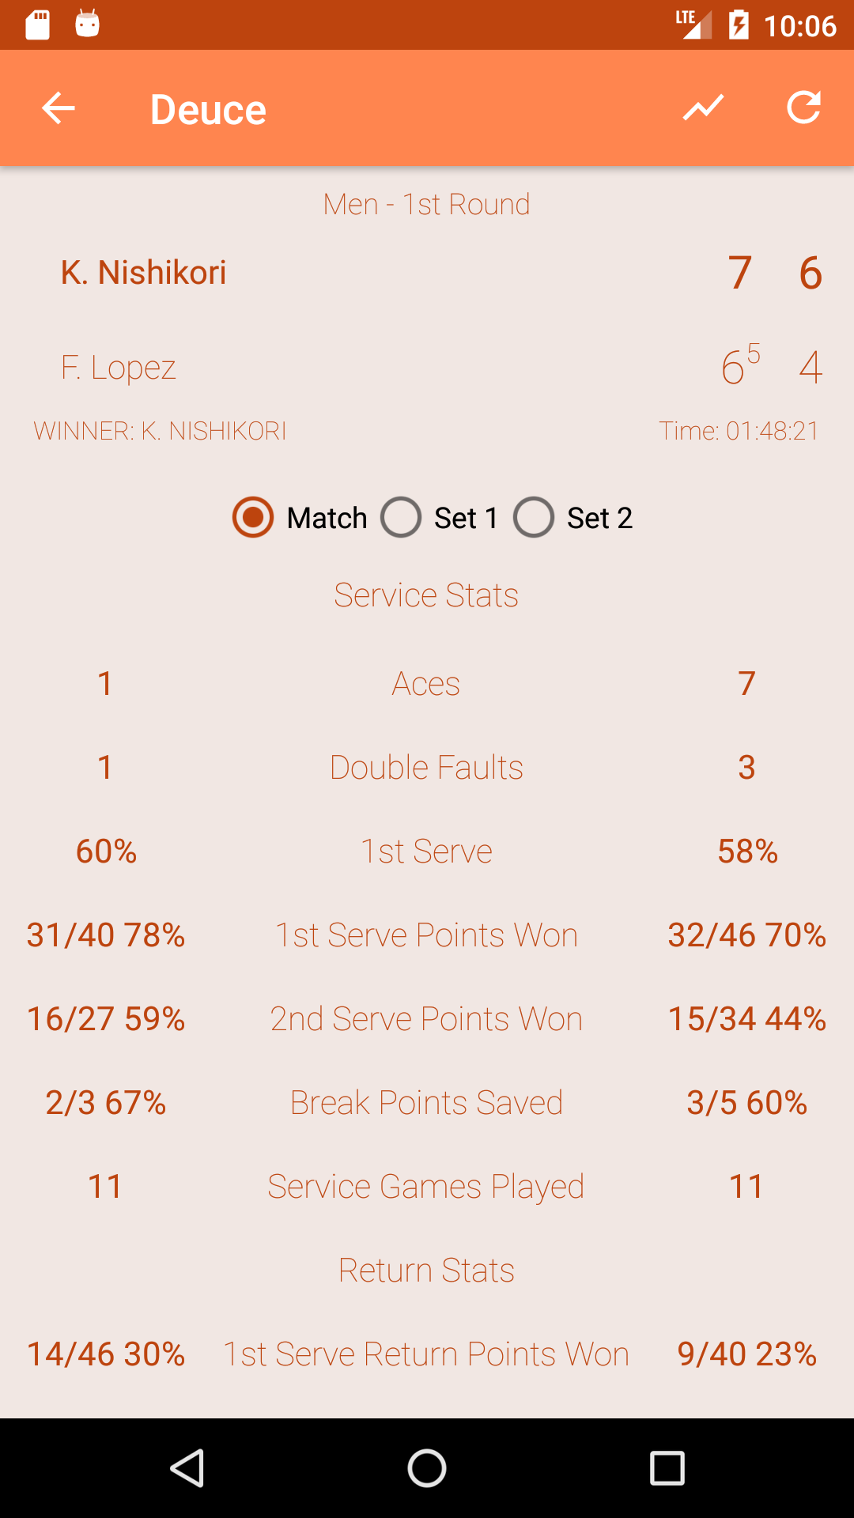Tap the match Time 01:48:21 text
854x1518 pixels.
[739, 431]
